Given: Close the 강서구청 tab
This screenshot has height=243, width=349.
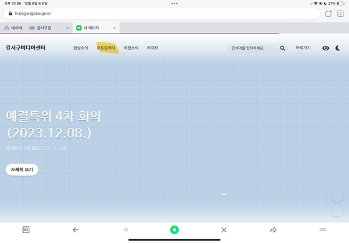Looking at the screenshot, I should [68, 28].
